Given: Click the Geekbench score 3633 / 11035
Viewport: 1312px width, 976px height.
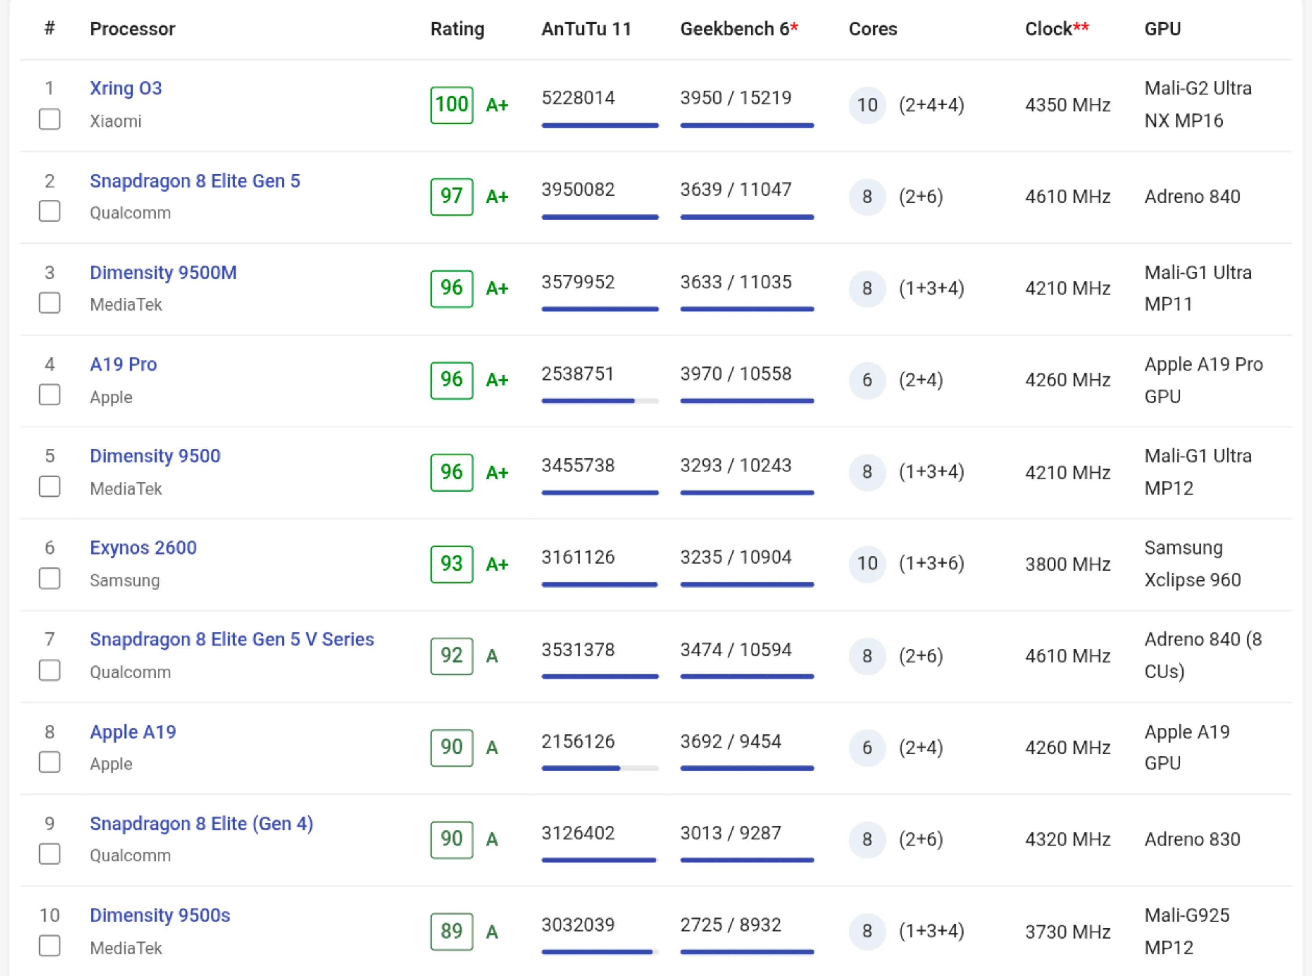Looking at the screenshot, I should tap(736, 282).
